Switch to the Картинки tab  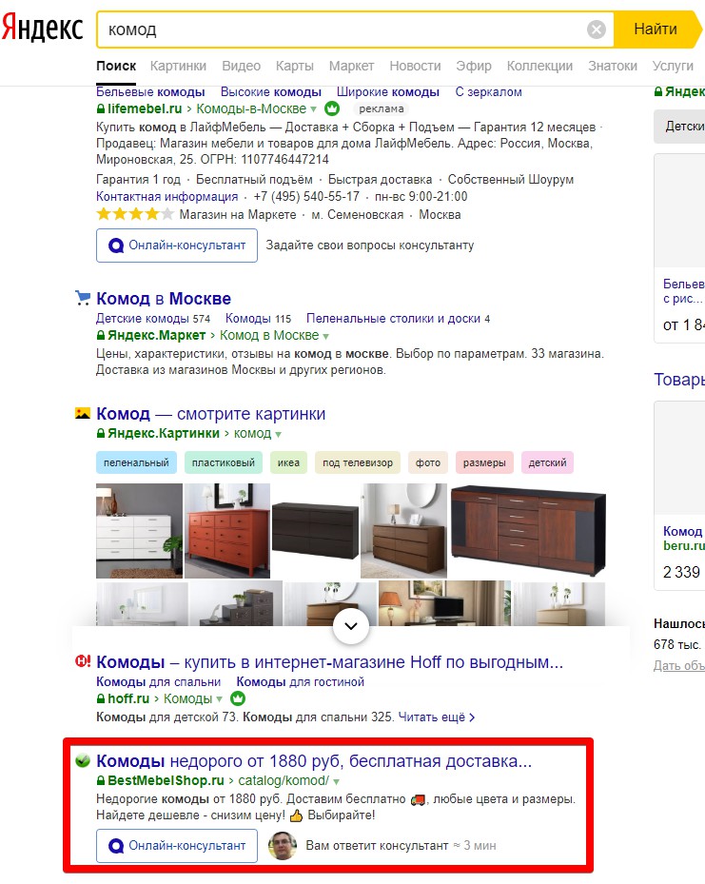point(178,66)
